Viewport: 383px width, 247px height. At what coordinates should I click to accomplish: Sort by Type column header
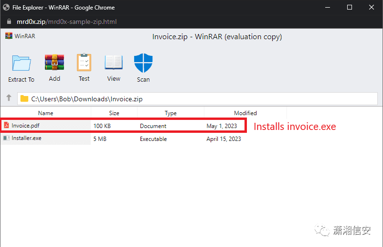[x=170, y=113]
